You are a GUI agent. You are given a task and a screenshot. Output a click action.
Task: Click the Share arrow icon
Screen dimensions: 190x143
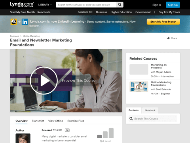point(168,38)
